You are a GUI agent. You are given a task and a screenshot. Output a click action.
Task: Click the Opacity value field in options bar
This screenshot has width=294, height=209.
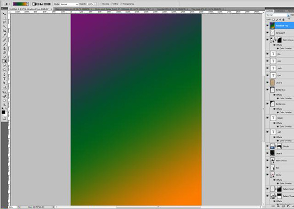(90, 4)
